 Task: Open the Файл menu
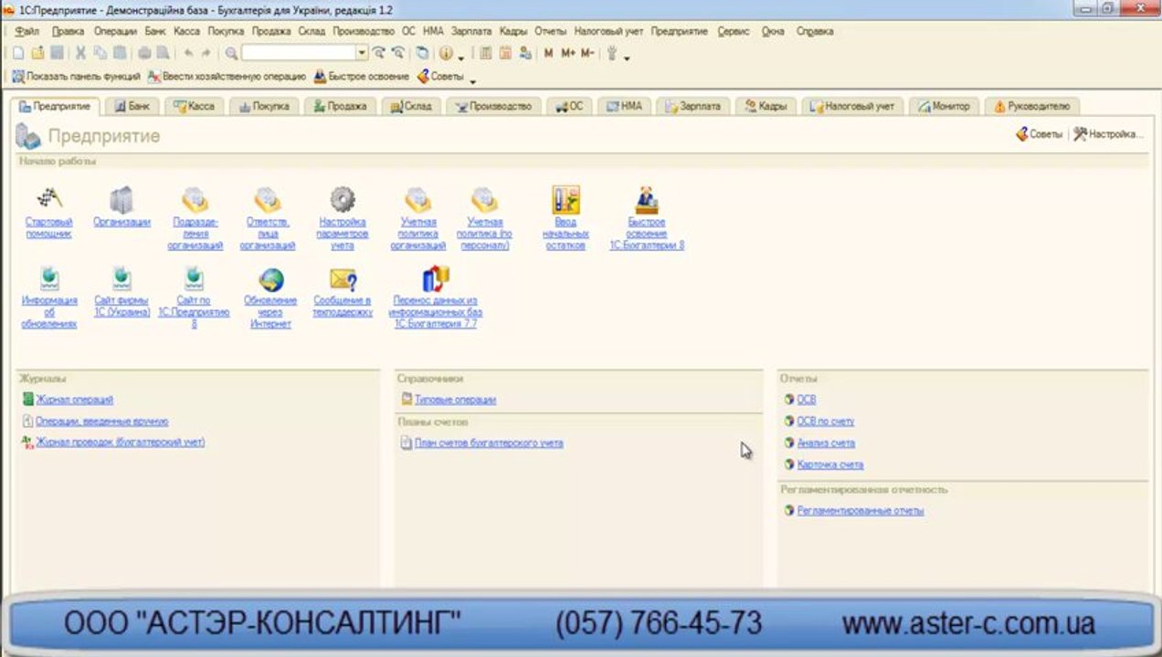tap(27, 31)
